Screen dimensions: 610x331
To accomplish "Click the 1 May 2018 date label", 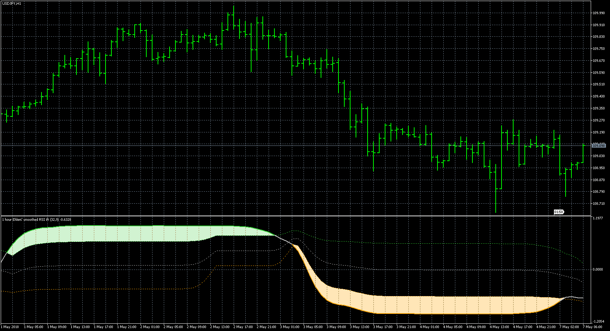I will (x=10, y=327).
